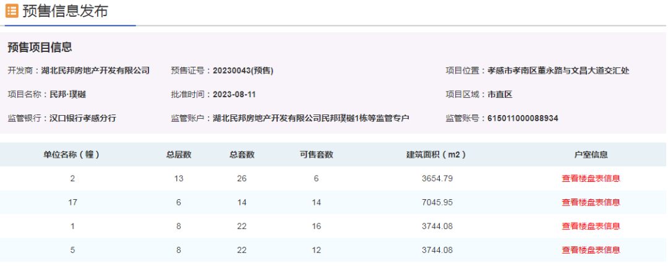Click the 户室信息 column header
668x266 pixels.
[x=591, y=155]
